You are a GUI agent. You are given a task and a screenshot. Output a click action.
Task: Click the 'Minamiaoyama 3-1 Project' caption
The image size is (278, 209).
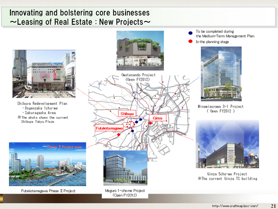tap(220, 106)
